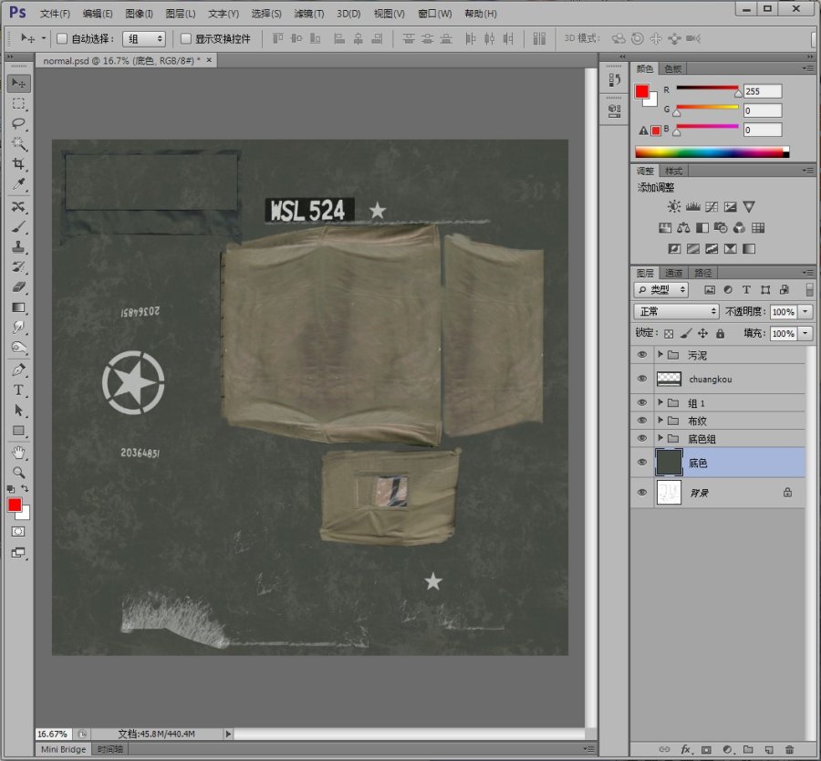Click the R value input field

[763, 91]
